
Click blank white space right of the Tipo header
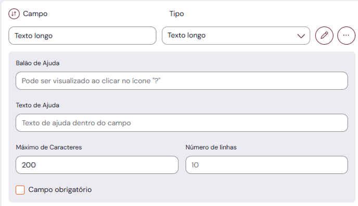[x=263, y=13]
